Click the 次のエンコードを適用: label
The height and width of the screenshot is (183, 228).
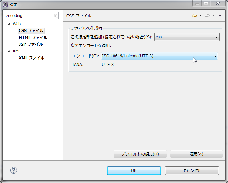[x=91, y=46]
